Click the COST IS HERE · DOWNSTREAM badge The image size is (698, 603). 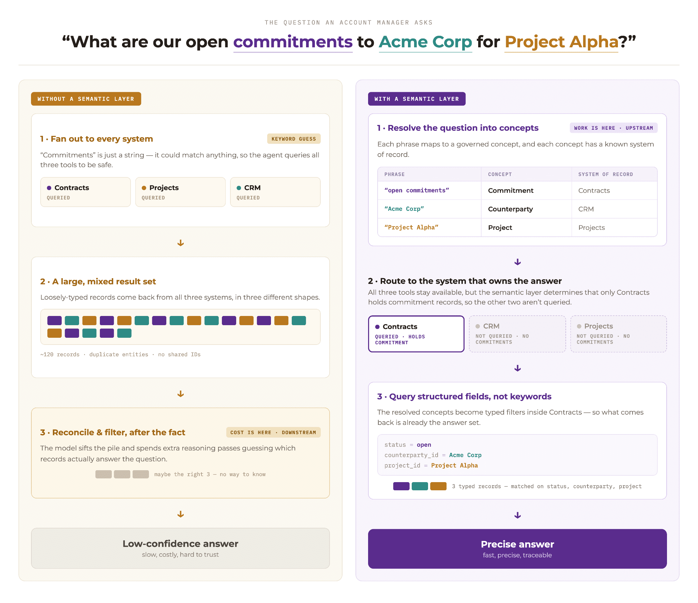pos(273,432)
